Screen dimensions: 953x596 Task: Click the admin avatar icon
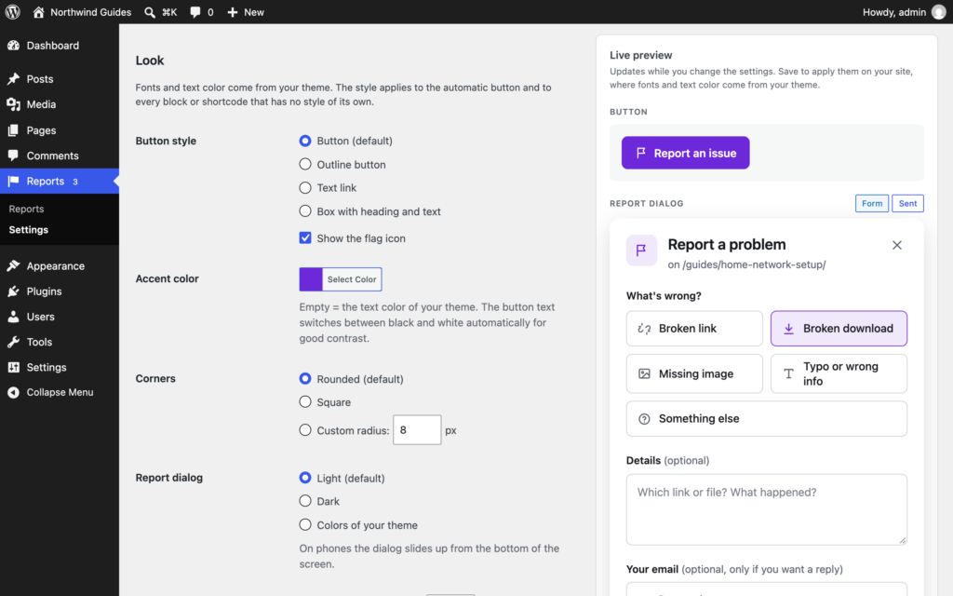(x=938, y=12)
